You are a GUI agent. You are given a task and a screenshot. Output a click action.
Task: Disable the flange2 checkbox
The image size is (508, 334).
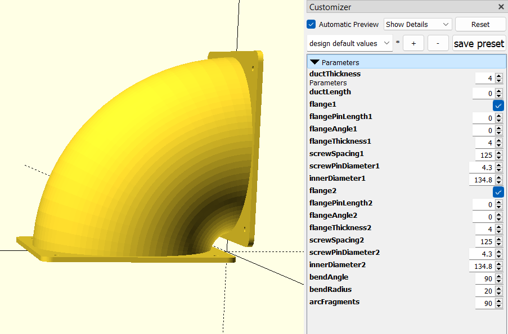(x=498, y=192)
